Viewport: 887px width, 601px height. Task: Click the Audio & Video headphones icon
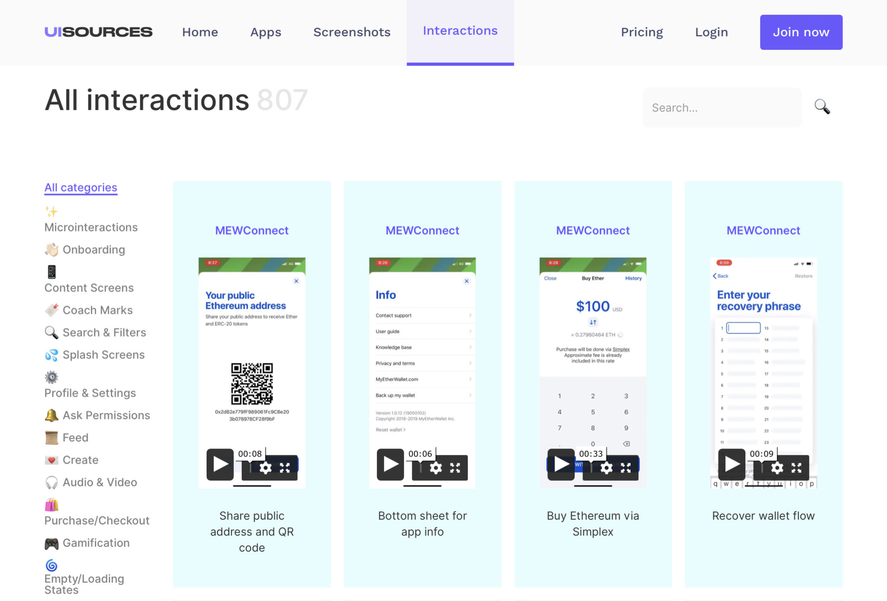tap(52, 482)
